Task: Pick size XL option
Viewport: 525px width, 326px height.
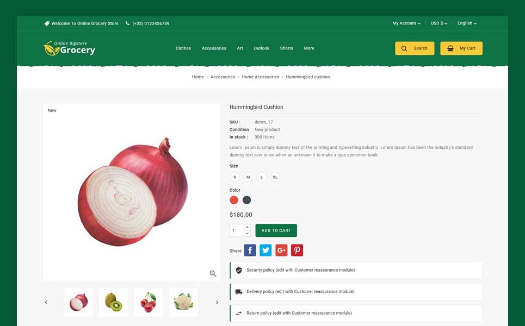Action: 275,177
